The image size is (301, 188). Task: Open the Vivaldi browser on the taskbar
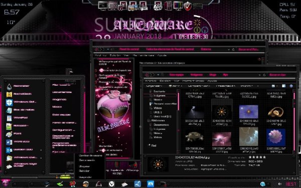(112, 184)
